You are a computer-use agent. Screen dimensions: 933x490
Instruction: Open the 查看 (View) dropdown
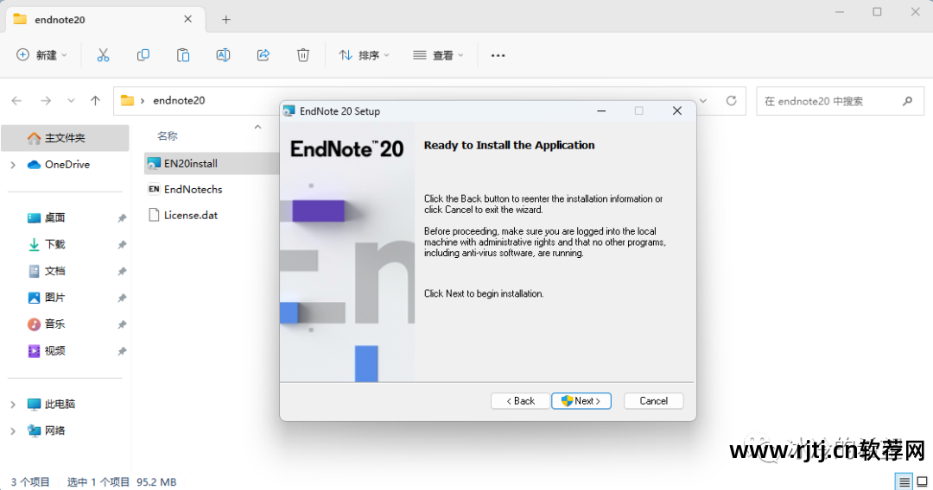click(438, 55)
